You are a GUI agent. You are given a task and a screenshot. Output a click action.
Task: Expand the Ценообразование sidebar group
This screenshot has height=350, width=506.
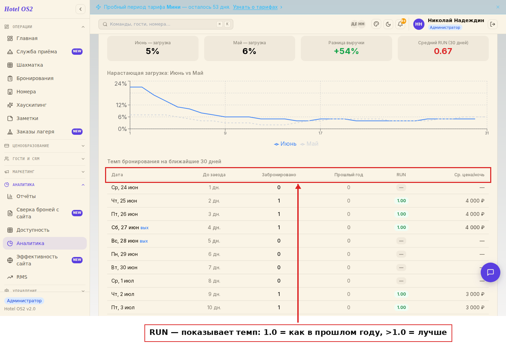click(x=45, y=146)
